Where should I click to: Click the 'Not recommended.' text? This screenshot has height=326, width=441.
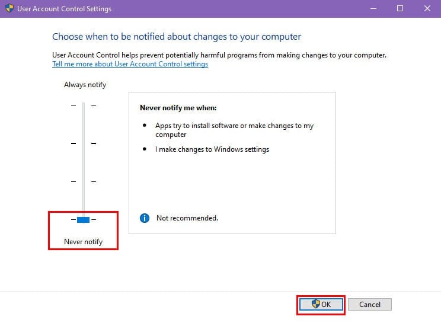tap(187, 218)
